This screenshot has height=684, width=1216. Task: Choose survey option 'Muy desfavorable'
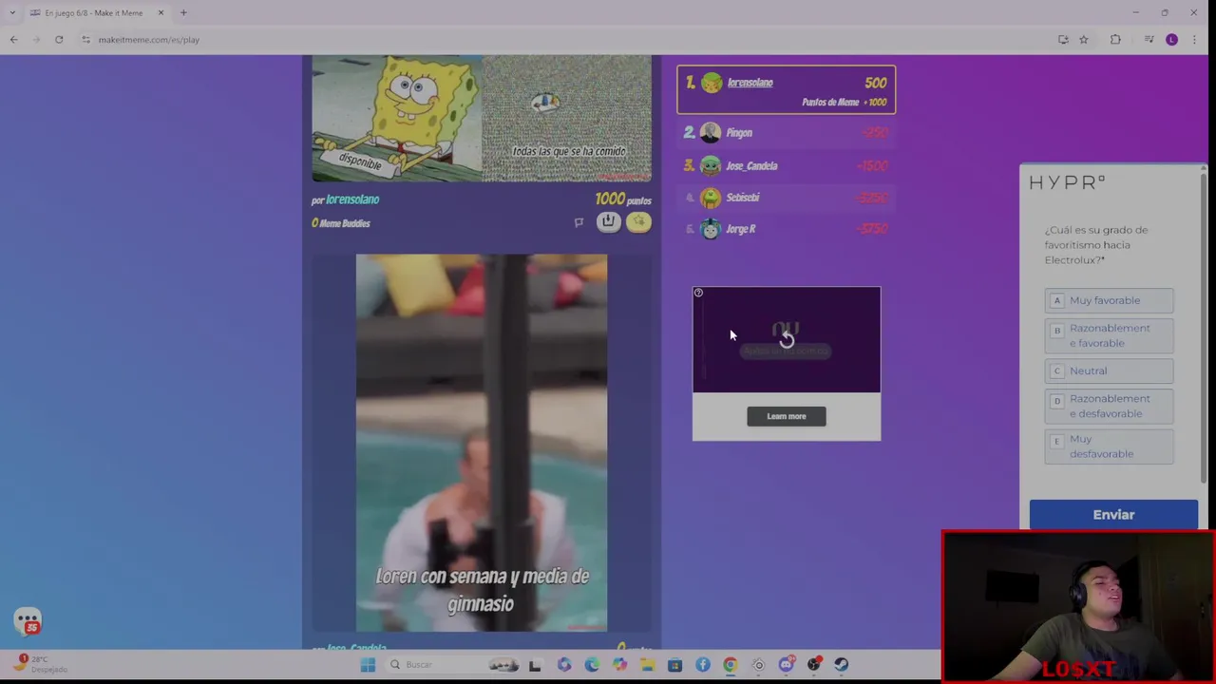1109,446
